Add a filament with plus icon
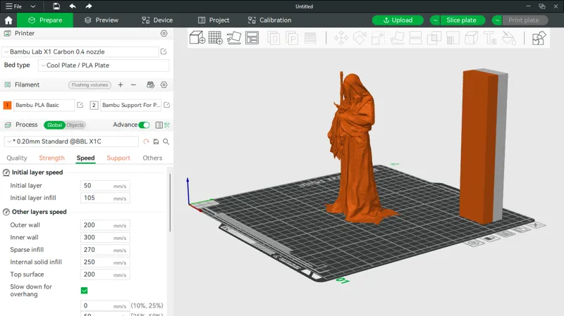 (x=121, y=84)
